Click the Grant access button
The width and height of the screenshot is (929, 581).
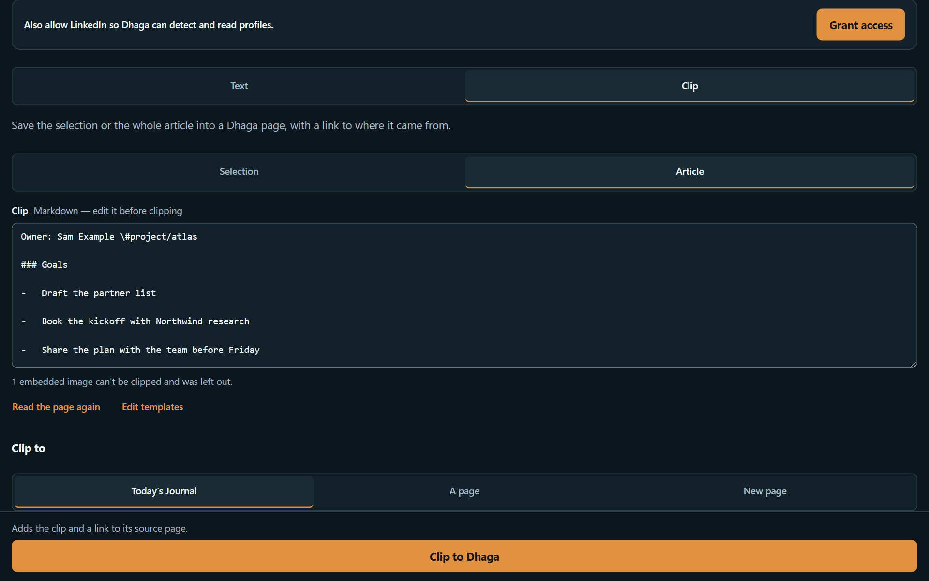[860, 25]
